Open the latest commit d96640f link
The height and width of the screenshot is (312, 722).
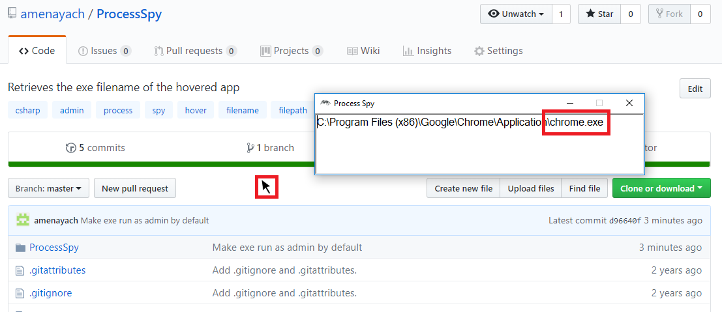pyautogui.click(x=625, y=220)
